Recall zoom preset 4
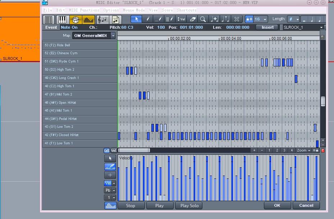 pos(292,150)
